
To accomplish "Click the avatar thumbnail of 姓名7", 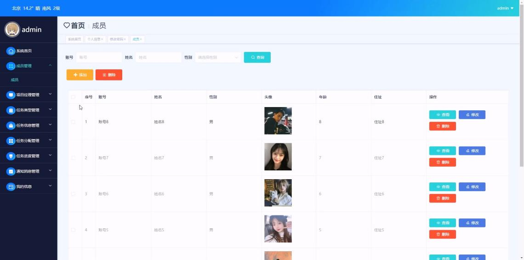I will click(x=278, y=157).
